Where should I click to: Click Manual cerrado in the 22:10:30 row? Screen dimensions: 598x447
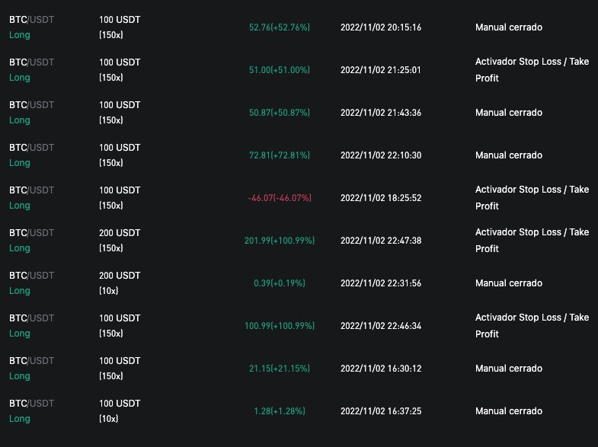509,155
